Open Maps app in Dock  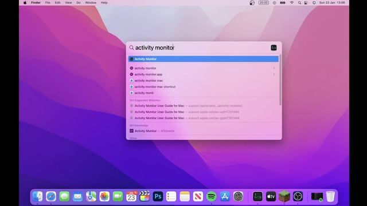click(91, 196)
